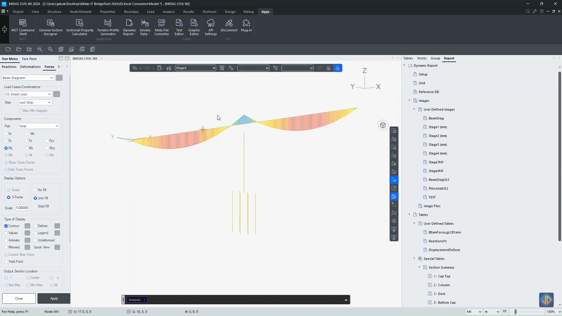Close the MIDAS CIVIL NX view tab

point(102,59)
